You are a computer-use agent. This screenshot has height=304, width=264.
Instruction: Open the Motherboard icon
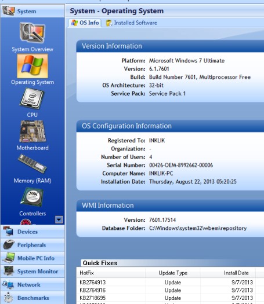click(x=32, y=131)
